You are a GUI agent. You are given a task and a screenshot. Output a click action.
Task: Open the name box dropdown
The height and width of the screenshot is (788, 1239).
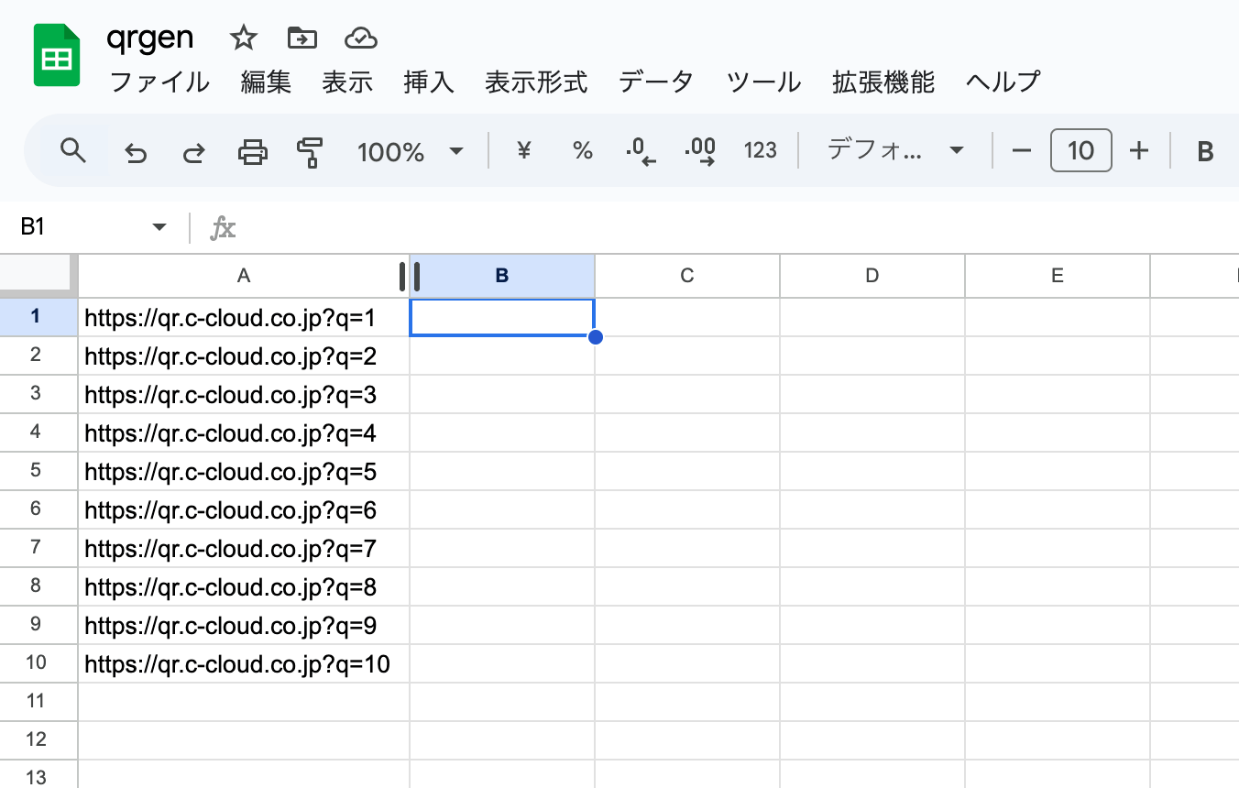(x=157, y=226)
